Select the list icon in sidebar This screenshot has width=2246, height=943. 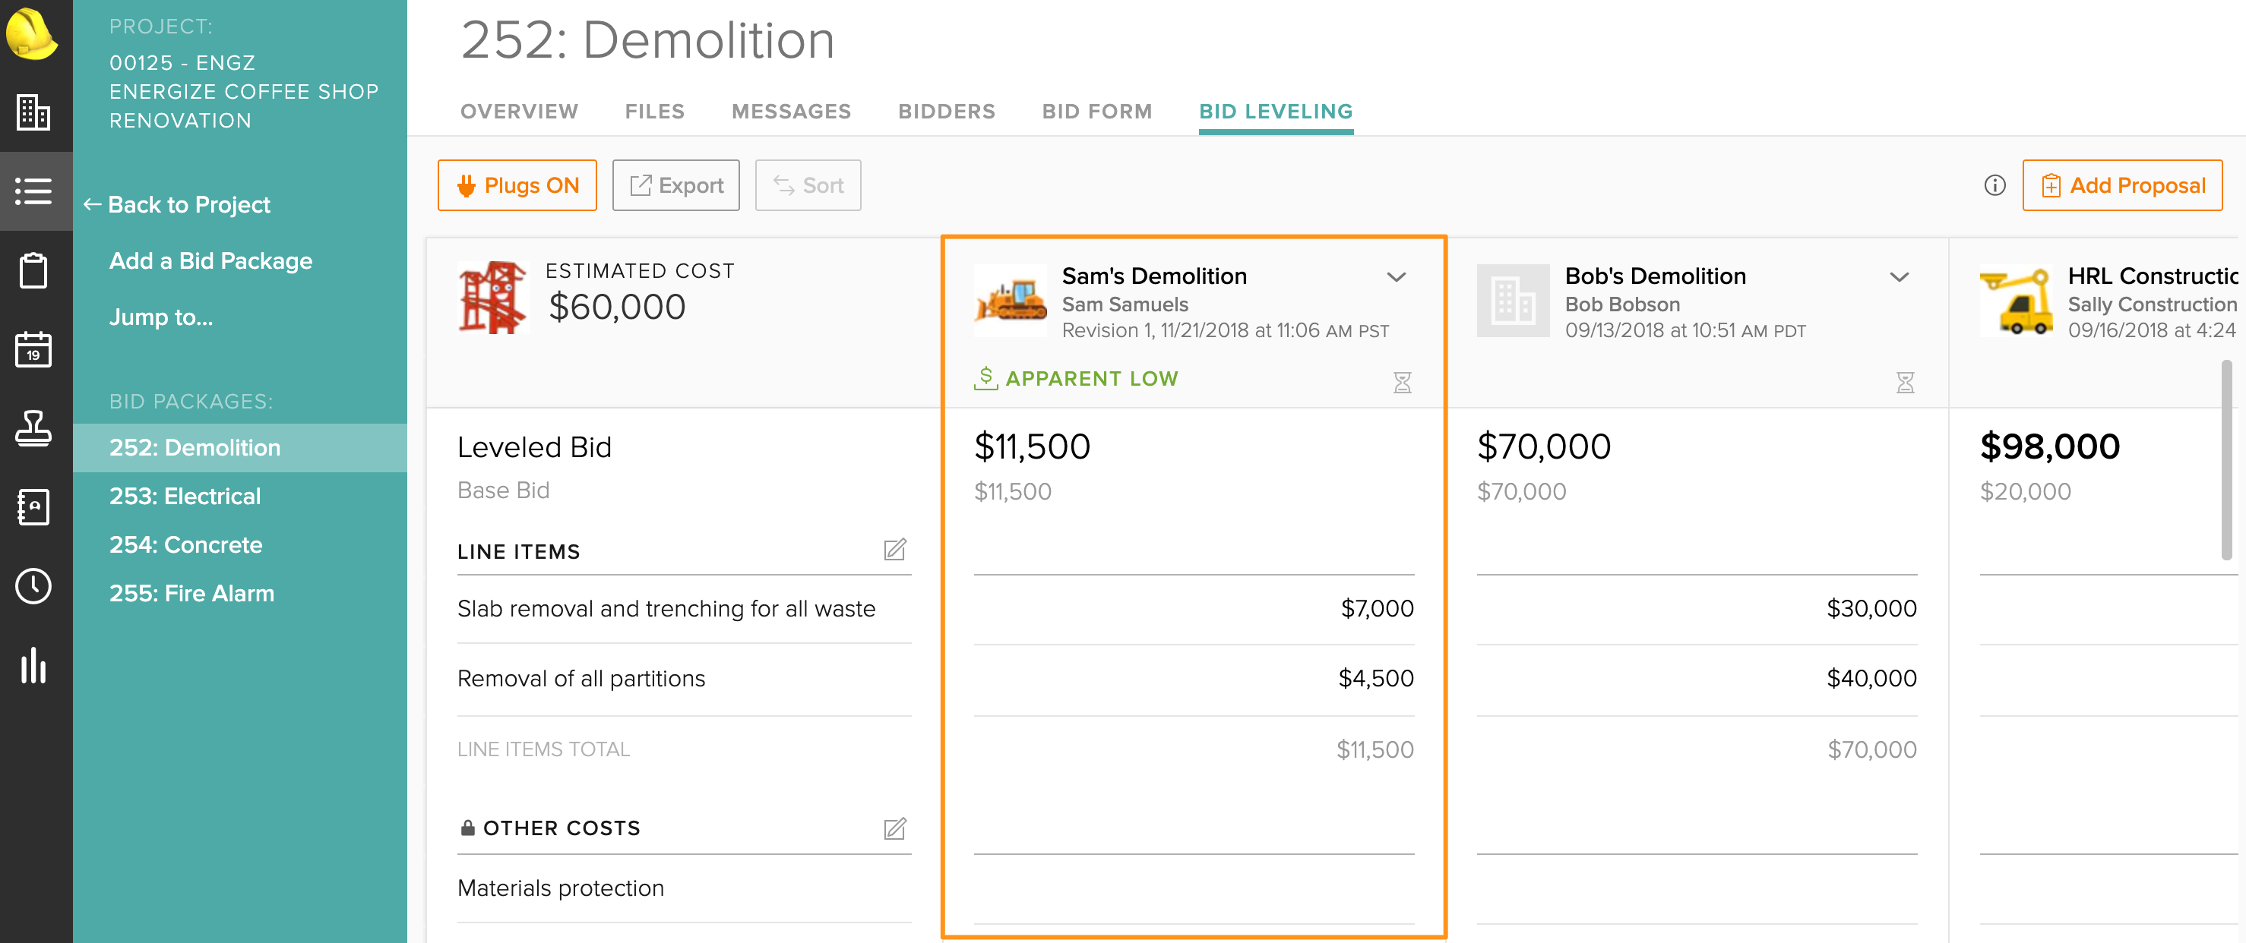coord(33,191)
